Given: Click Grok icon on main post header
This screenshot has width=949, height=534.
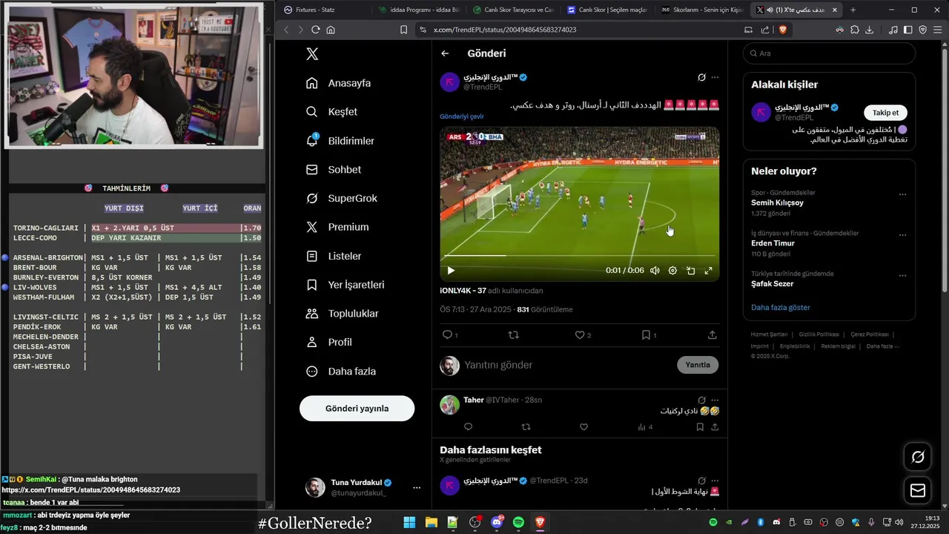Looking at the screenshot, I should click(x=701, y=77).
